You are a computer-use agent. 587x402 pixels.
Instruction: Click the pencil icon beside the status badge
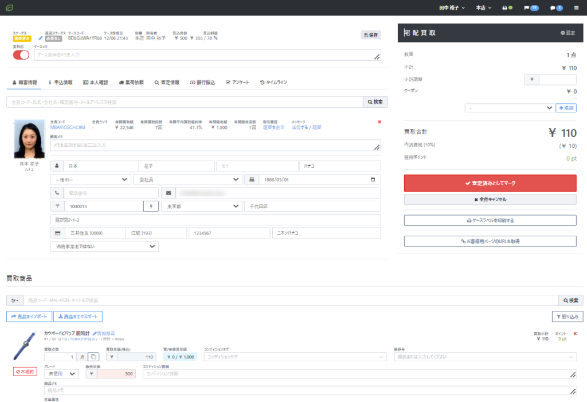[41, 38]
